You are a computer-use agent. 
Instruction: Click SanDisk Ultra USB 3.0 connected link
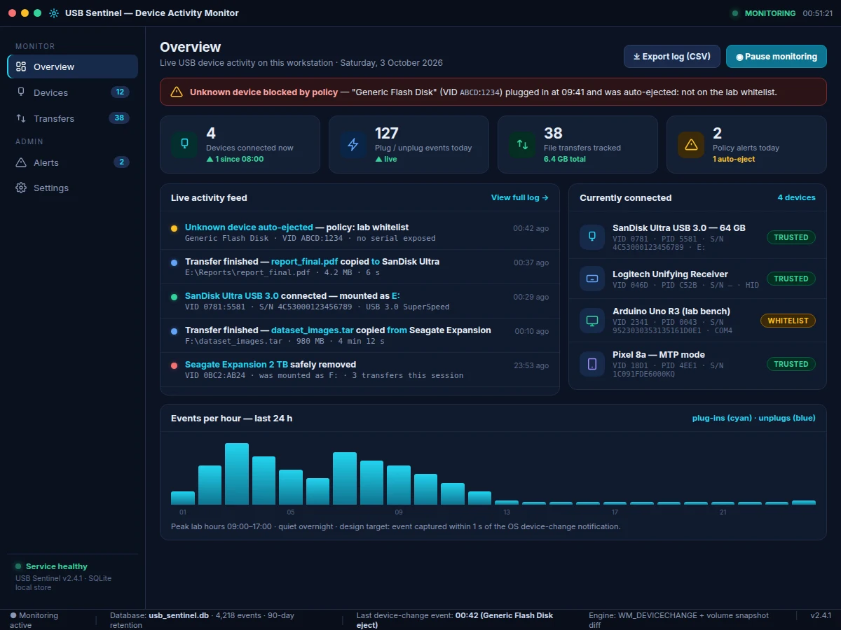231,296
